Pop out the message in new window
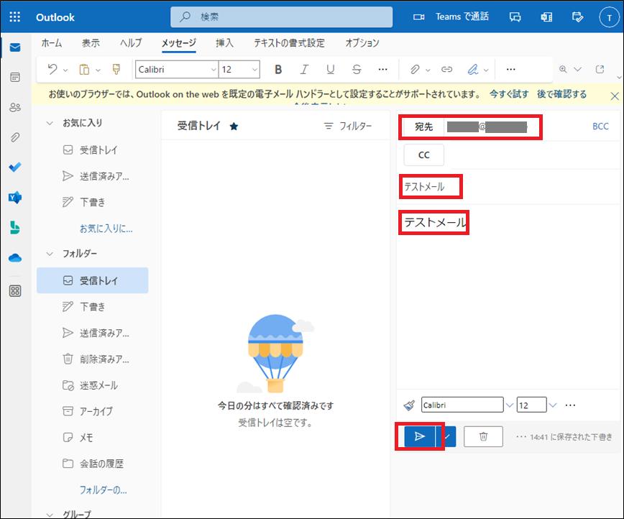The image size is (624, 519). 600,69
